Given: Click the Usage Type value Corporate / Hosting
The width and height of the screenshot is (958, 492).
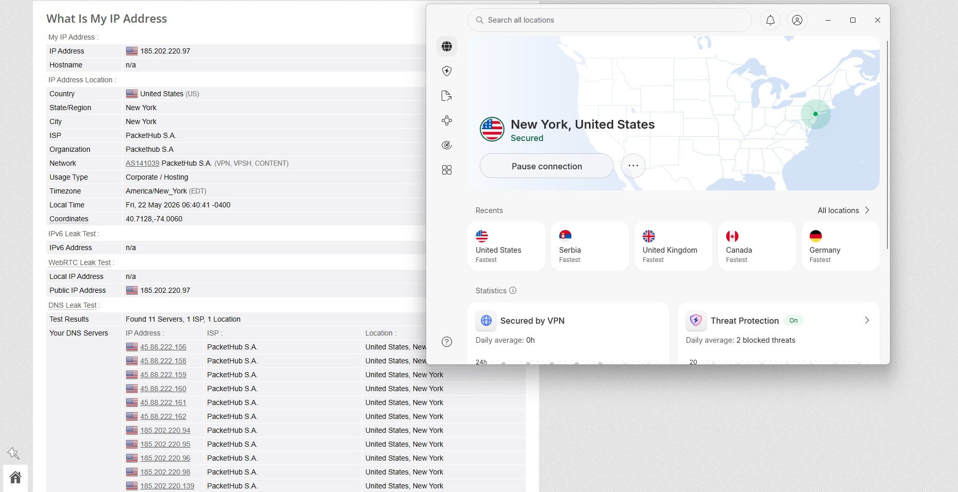Looking at the screenshot, I should (x=157, y=177).
